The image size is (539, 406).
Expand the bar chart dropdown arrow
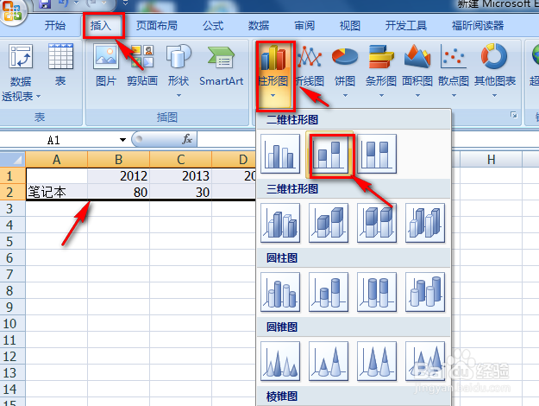(381, 96)
